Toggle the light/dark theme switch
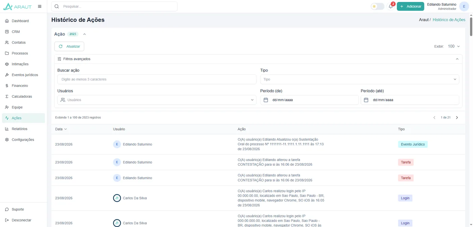The width and height of the screenshot is (473, 227). click(377, 6)
